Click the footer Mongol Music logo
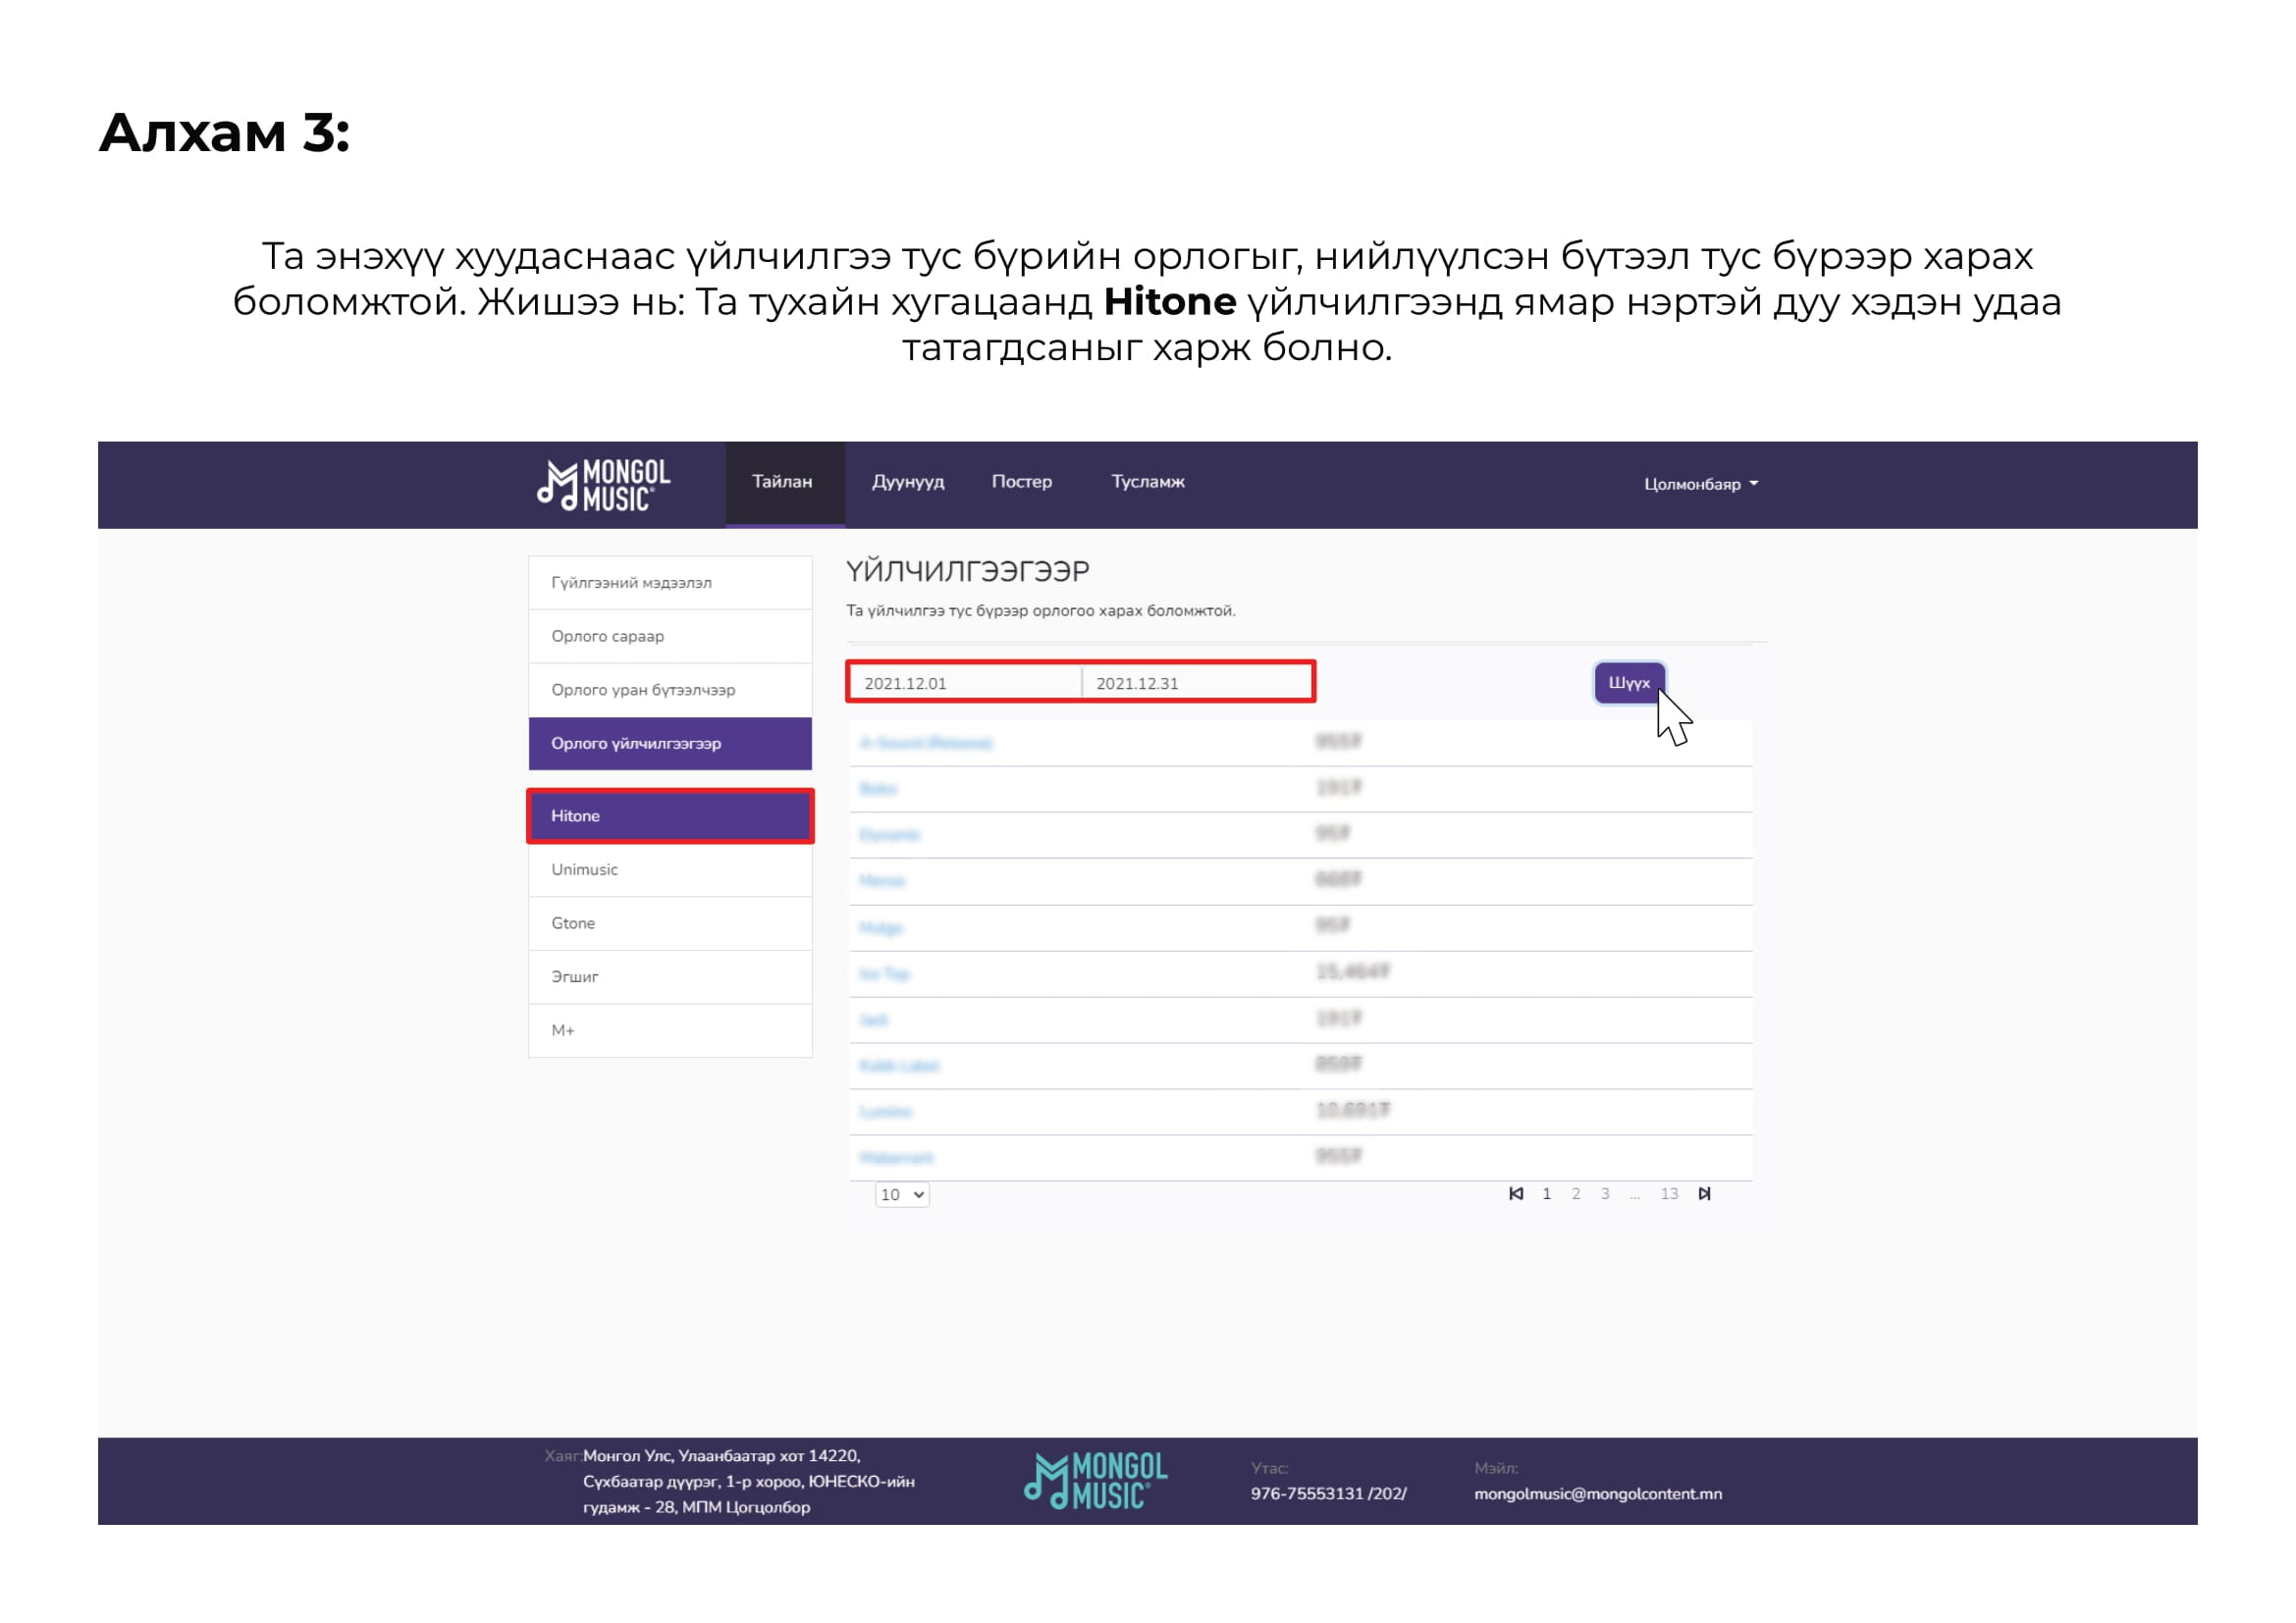2296x1623 pixels. (1095, 1481)
